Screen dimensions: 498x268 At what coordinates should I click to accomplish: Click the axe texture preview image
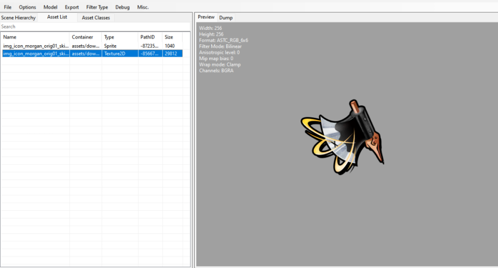343,137
